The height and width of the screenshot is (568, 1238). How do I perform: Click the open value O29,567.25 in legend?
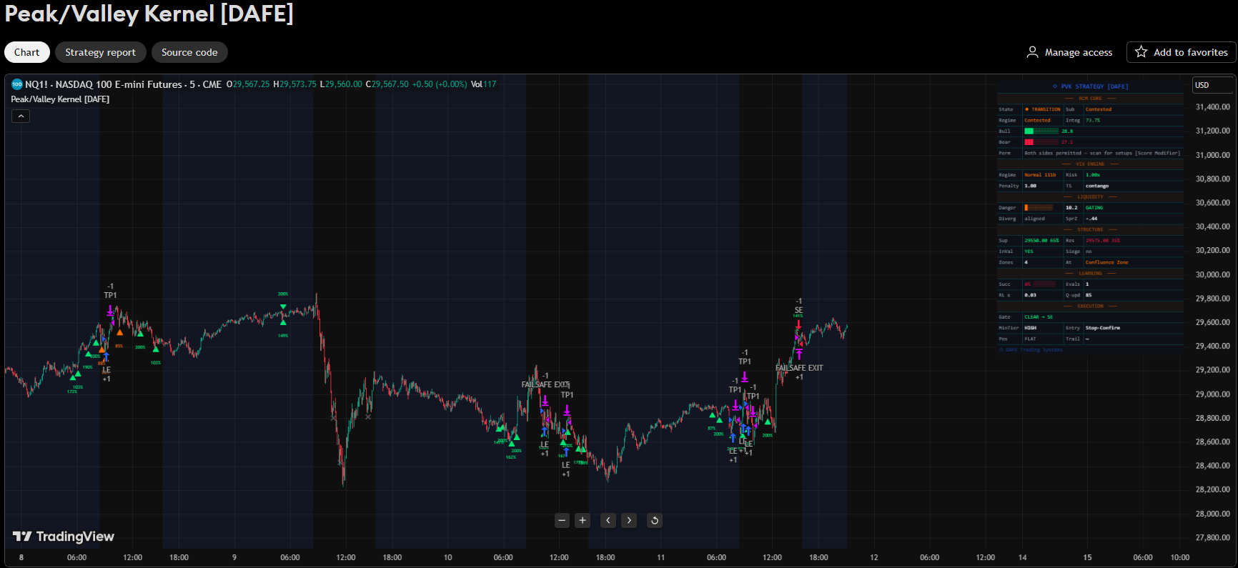[248, 84]
